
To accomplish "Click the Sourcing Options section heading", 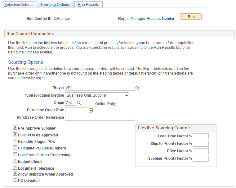I will [26, 62].
